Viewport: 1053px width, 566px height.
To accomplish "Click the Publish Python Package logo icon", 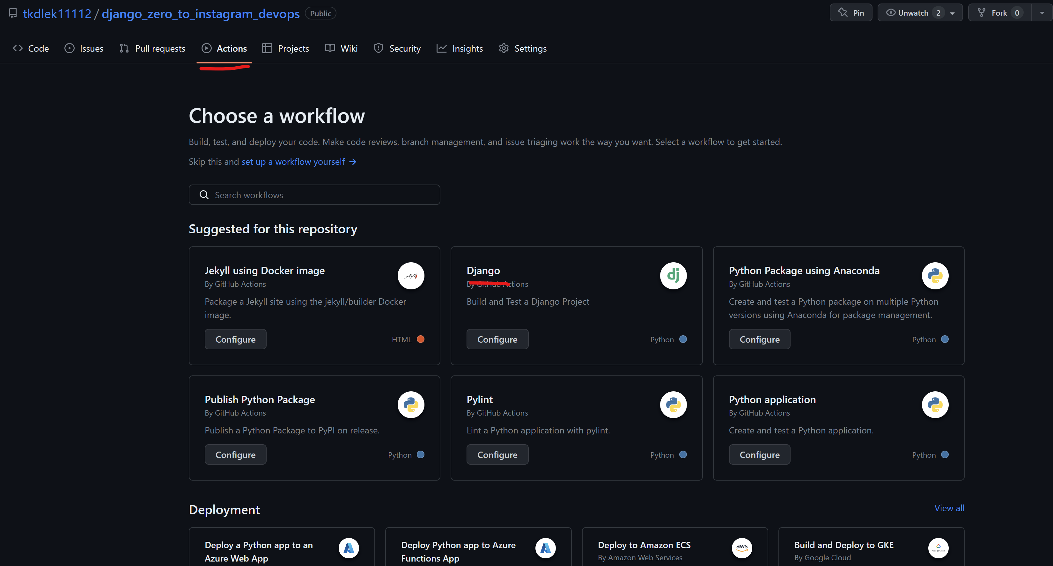I will pos(411,405).
